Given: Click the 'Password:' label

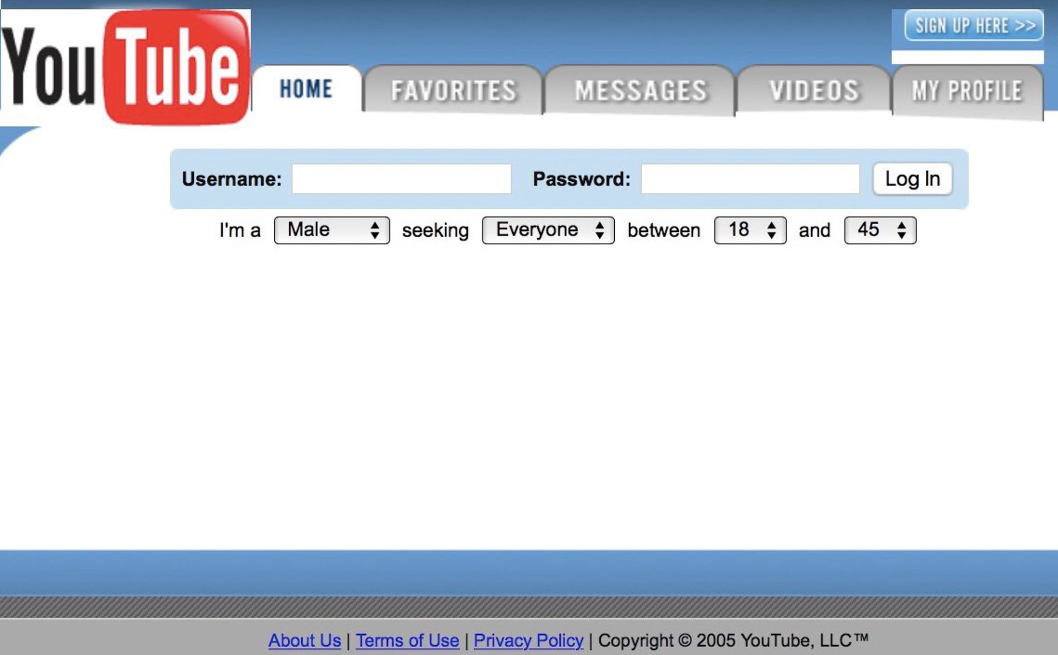Looking at the screenshot, I should click(582, 179).
